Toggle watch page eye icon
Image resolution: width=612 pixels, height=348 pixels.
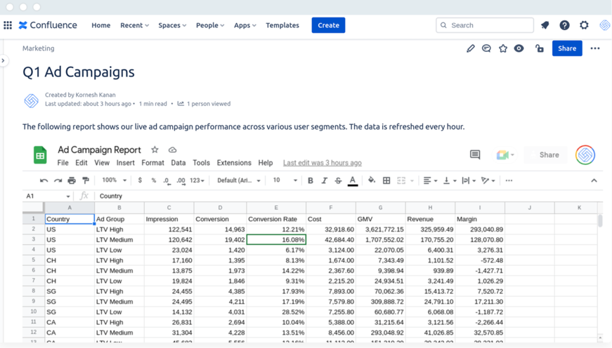(519, 48)
